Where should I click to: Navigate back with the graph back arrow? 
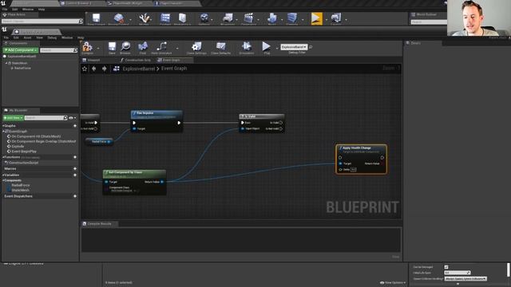click(x=94, y=69)
